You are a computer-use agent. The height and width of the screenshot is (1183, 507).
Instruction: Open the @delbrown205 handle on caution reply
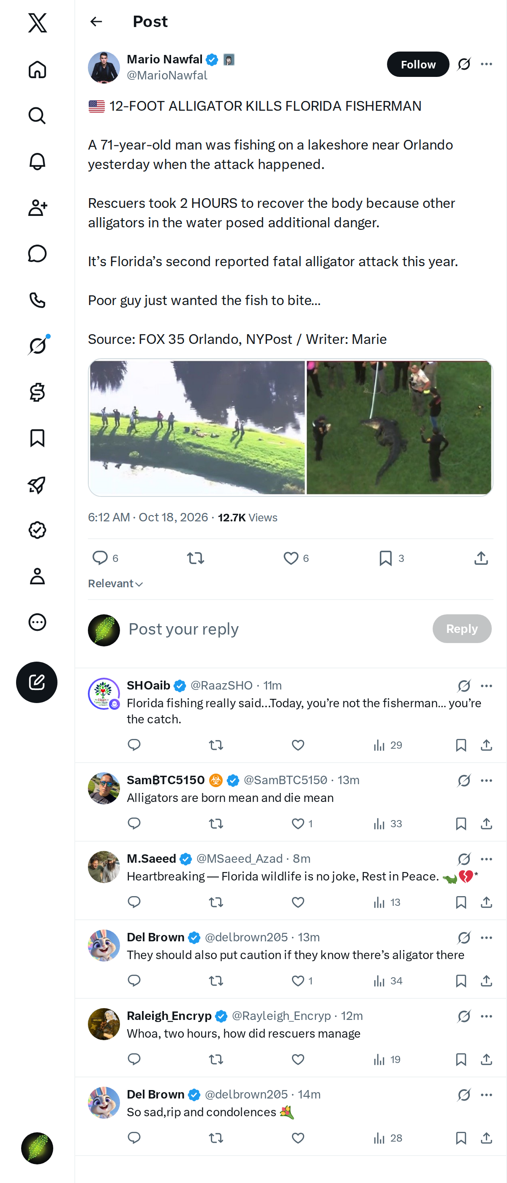click(x=246, y=937)
